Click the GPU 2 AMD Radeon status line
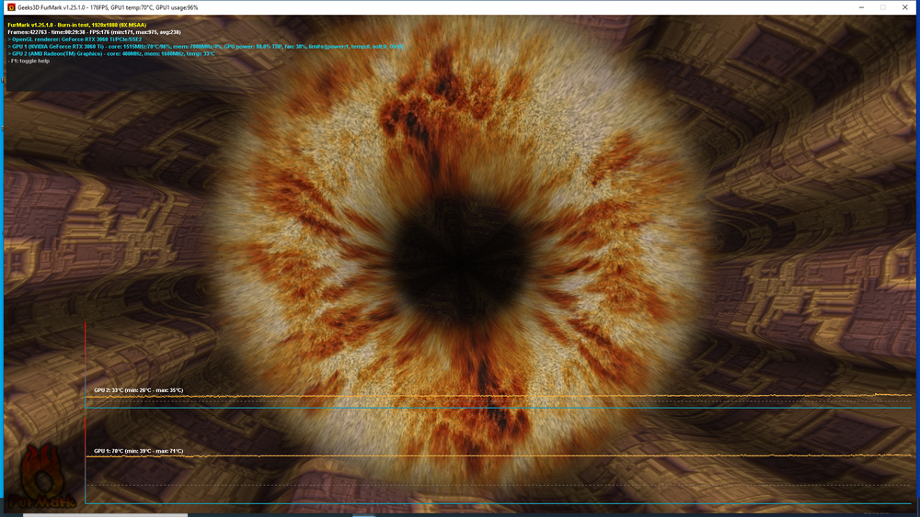 coord(110,53)
